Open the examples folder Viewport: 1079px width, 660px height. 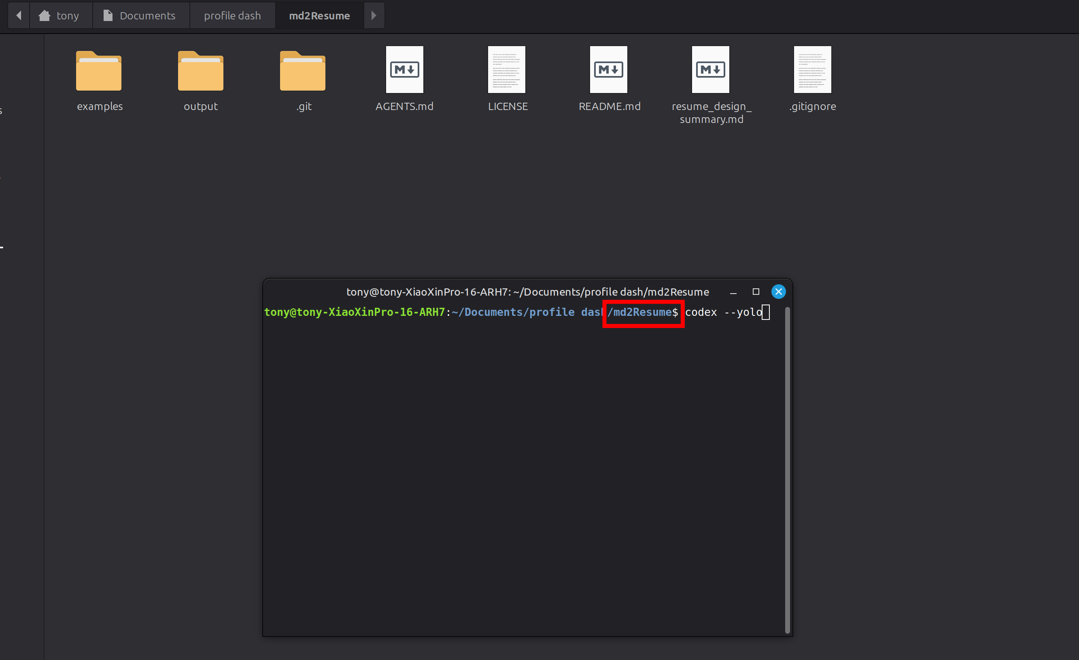[x=98, y=71]
